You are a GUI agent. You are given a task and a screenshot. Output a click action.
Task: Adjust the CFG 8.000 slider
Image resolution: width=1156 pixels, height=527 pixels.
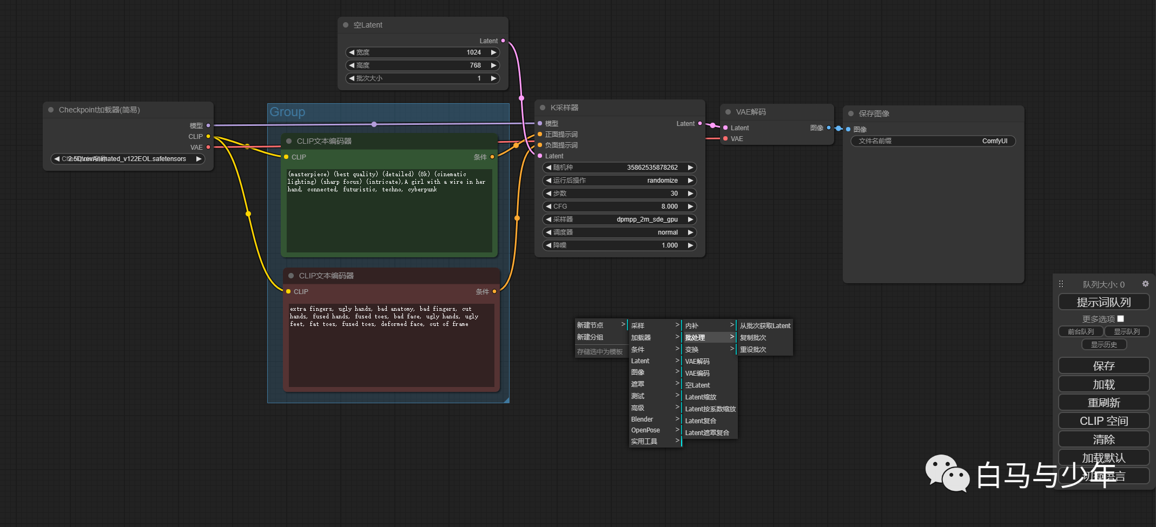[x=619, y=206]
